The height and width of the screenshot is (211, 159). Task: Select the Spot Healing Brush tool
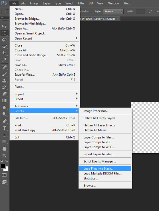point(4,67)
